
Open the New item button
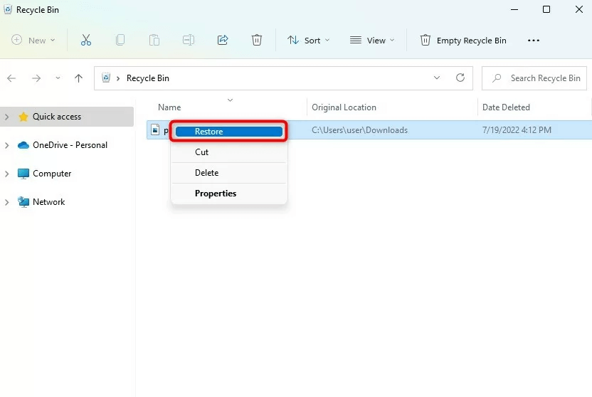33,41
